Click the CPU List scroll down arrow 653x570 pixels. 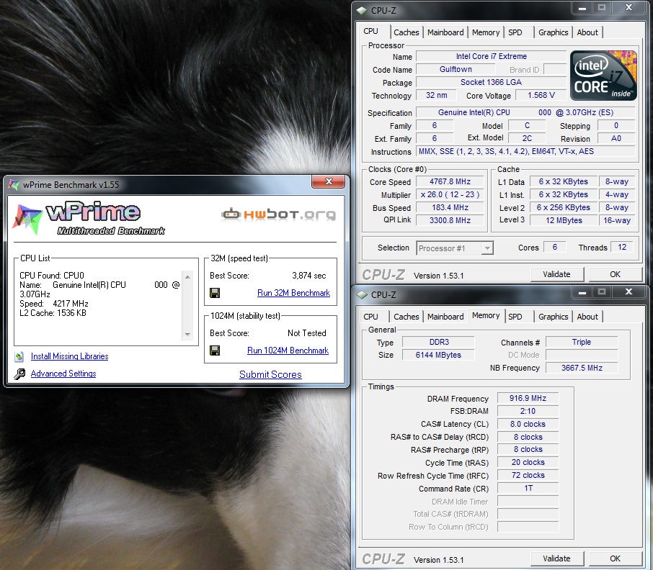[x=188, y=334]
